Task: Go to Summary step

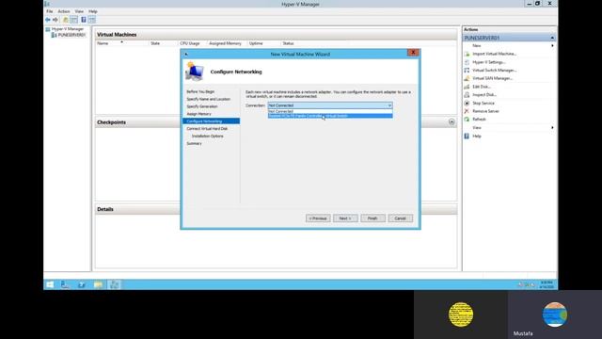Action: click(x=195, y=143)
